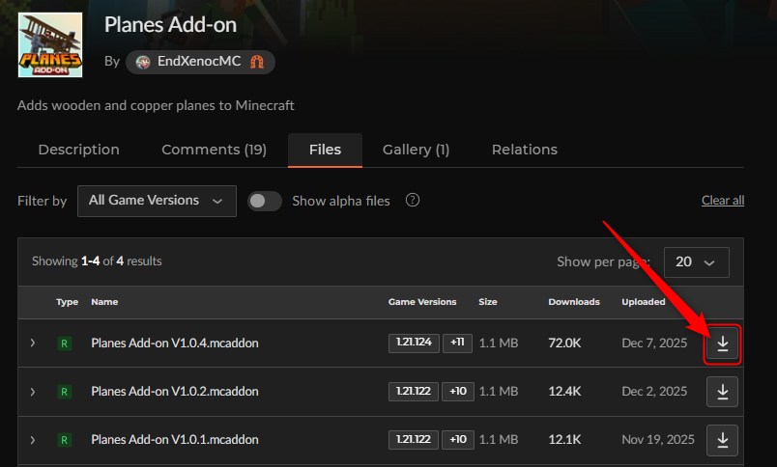Expand the Planes Add-on V1.0.1 row
The height and width of the screenshot is (467, 777).
coord(33,440)
